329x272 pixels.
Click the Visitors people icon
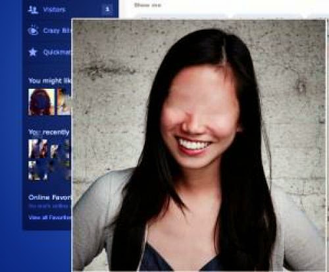click(33, 9)
